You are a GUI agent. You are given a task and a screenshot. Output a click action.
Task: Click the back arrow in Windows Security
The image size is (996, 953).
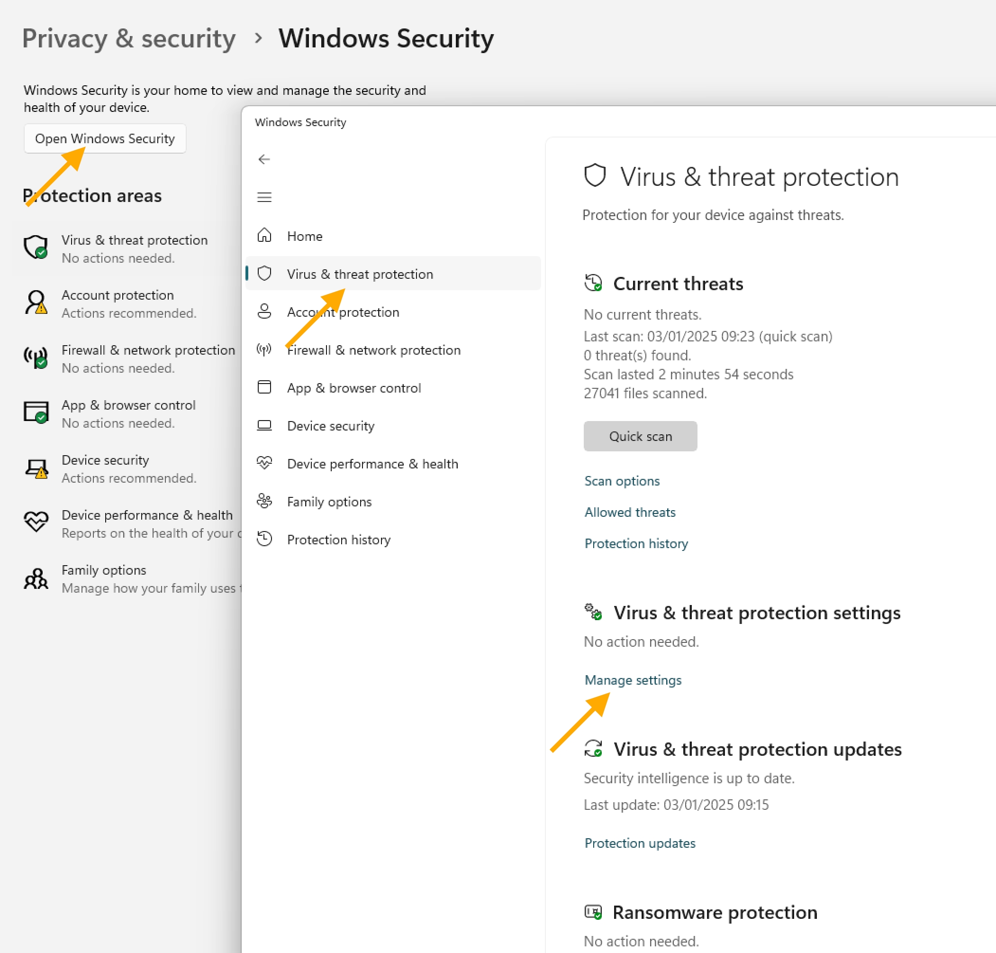pos(264,159)
